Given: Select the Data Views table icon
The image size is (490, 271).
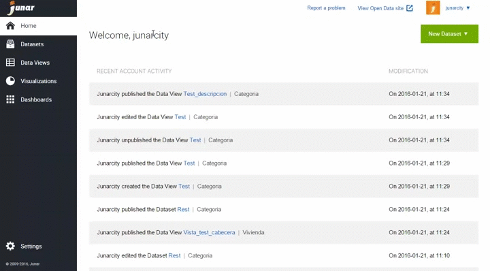Looking at the screenshot, I should click(x=10, y=63).
